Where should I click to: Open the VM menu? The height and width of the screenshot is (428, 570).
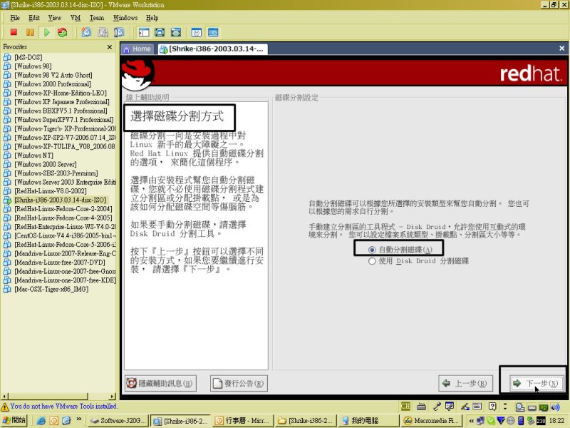pos(76,17)
